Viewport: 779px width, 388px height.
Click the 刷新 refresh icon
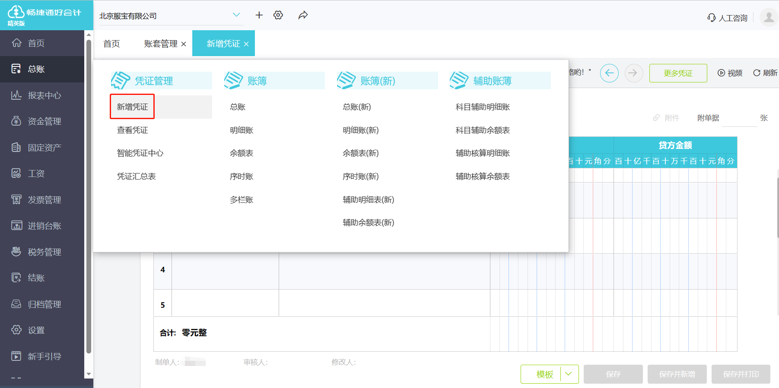757,73
